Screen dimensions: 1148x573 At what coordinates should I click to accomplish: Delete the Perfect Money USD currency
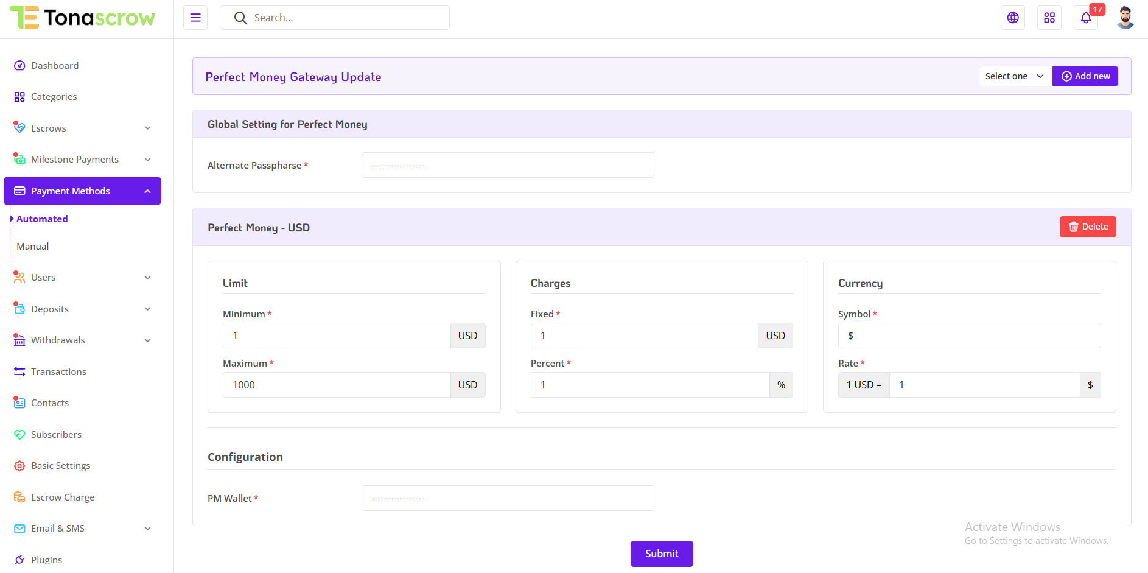point(1088,227)
